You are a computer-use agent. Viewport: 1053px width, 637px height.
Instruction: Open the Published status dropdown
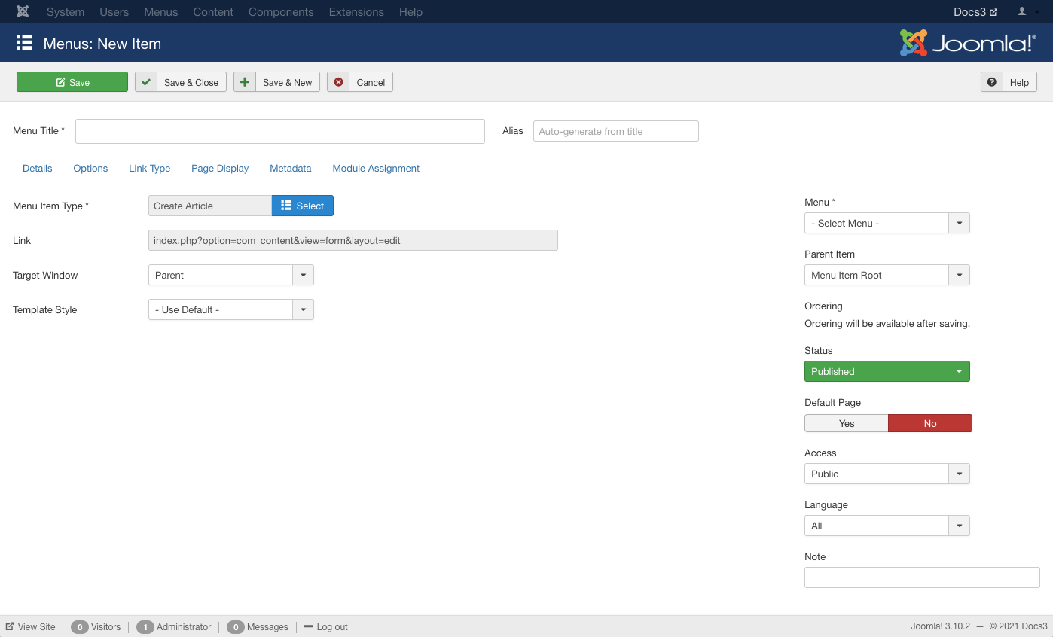[x=887, y=371]
